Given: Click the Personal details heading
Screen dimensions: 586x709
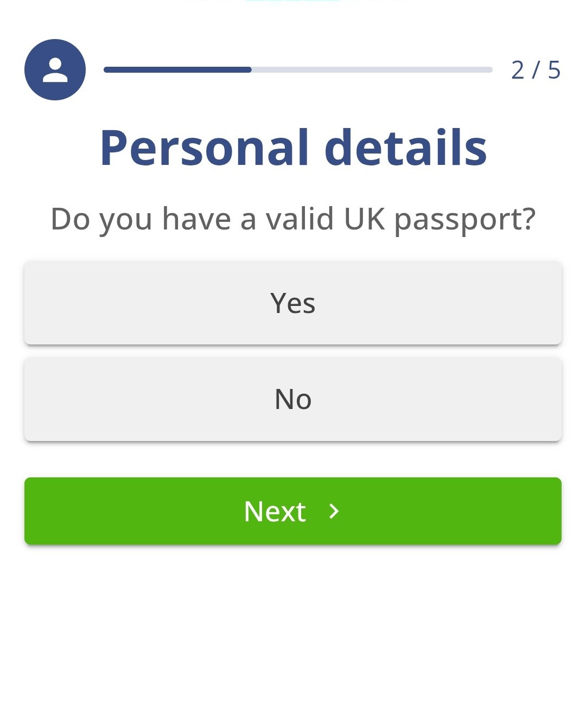Looking at the screenshot, I should (x=293, y=148).
